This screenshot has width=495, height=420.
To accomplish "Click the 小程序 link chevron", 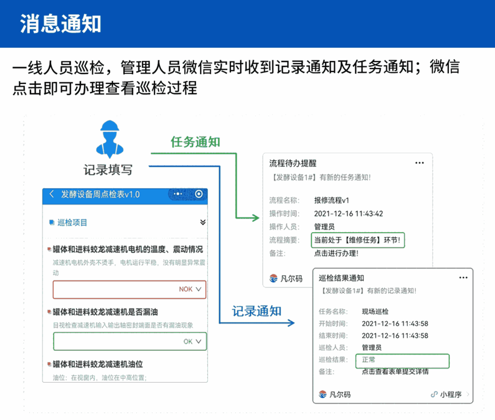I will point(468,394).
